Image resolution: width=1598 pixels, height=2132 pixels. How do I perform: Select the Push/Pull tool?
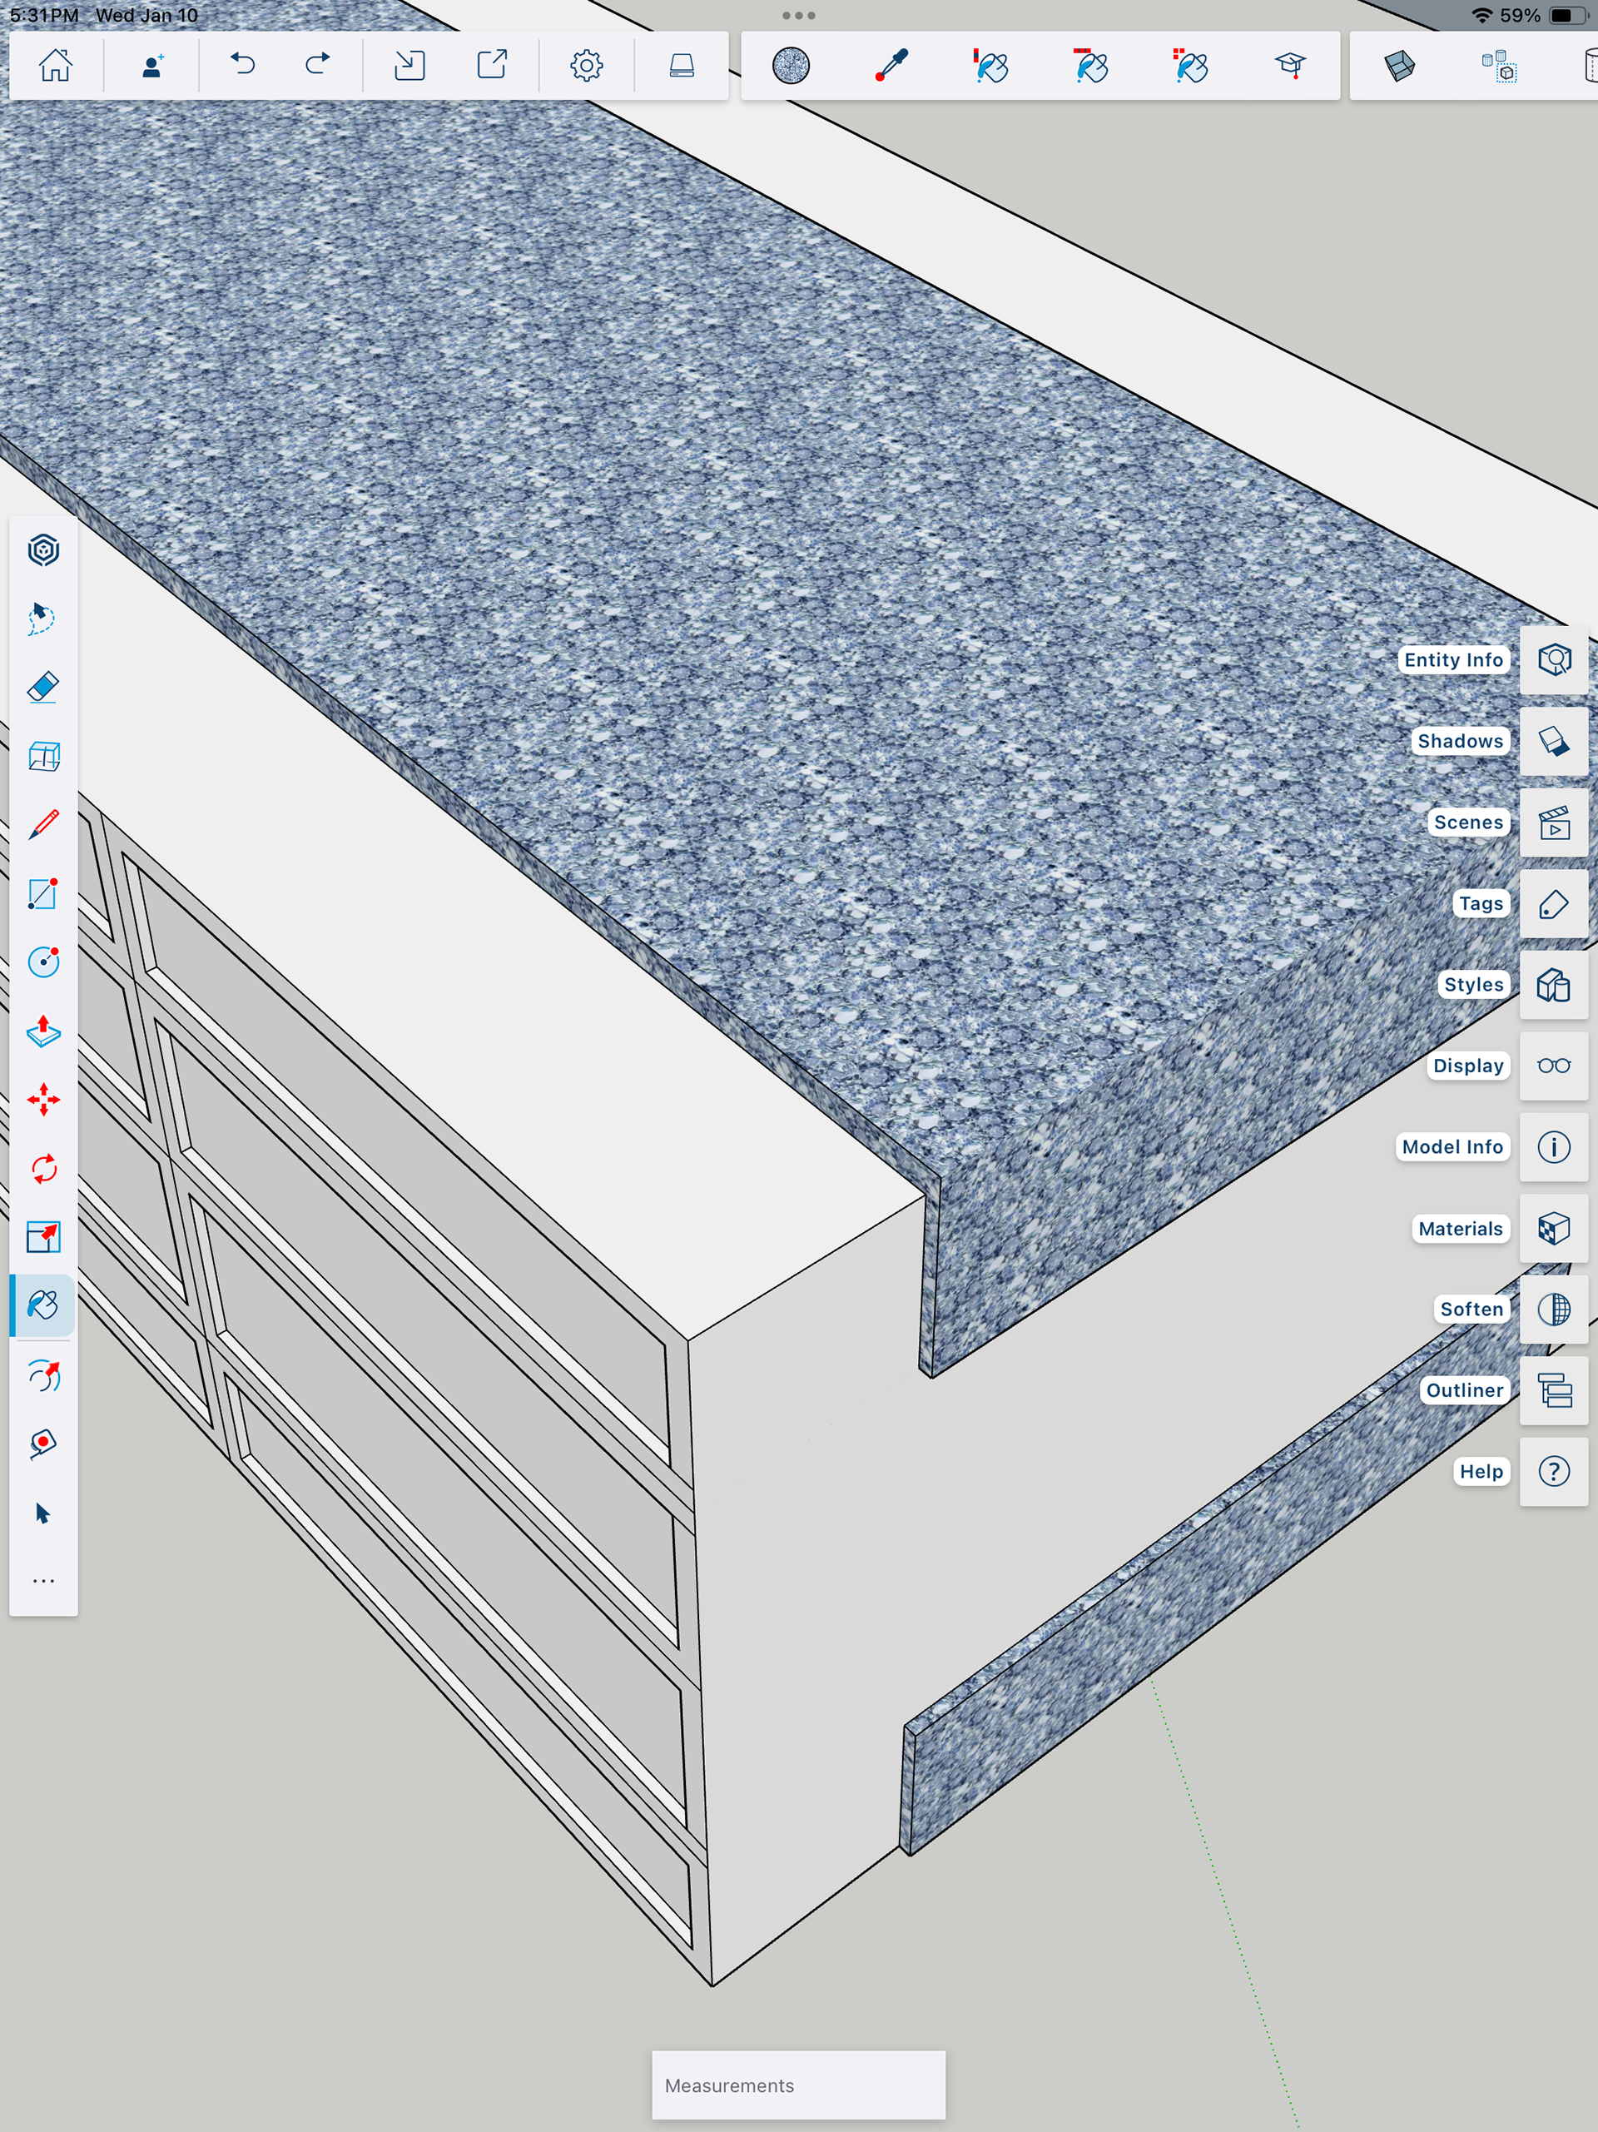pyautogui.click(x=43, y=1031)
